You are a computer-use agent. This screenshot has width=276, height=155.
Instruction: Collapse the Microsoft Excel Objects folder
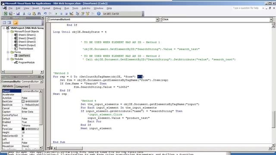click(8, 31)
